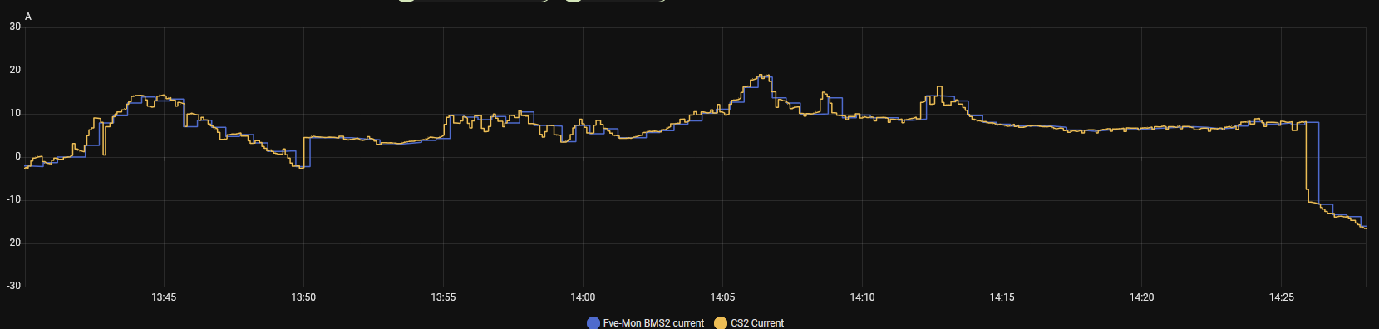Click the 13:50 time axis label

[303, 297]
